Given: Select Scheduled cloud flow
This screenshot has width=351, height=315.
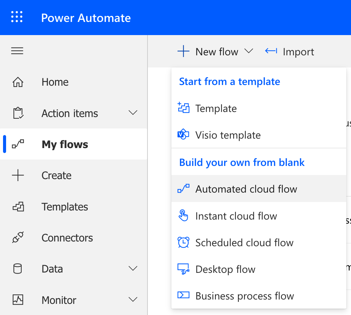Looking at the screenshot, I should point(259,242).
